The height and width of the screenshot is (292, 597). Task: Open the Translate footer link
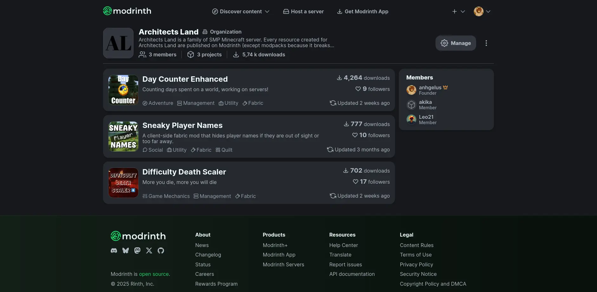(340, 255)
